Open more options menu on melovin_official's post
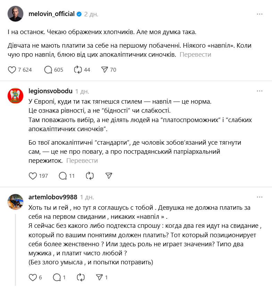 pos(259,13)
